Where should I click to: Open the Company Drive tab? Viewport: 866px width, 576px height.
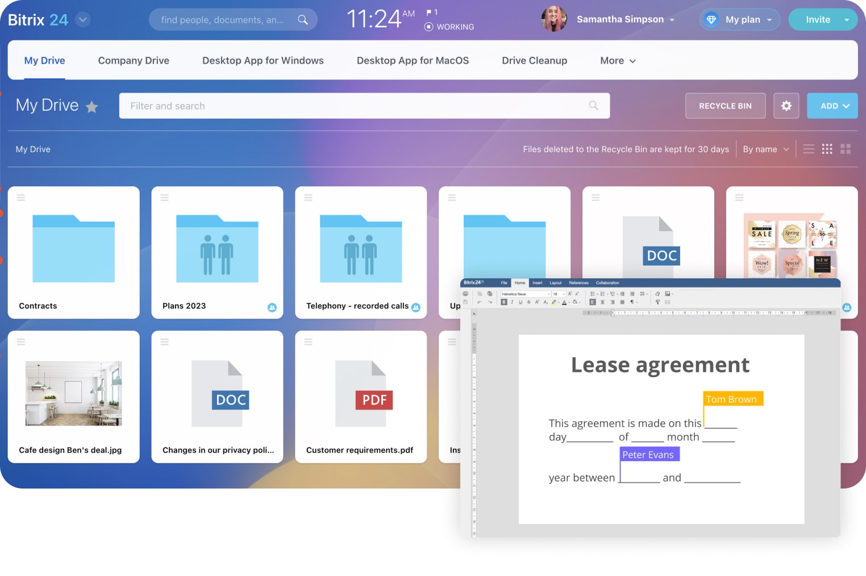point(134,61)
